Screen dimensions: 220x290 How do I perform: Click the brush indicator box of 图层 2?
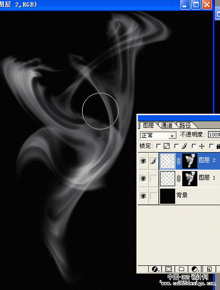(x=153, y=161)
